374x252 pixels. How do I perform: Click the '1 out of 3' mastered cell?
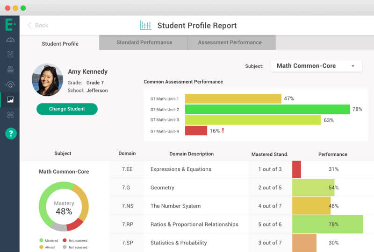[x=270, y=169]
